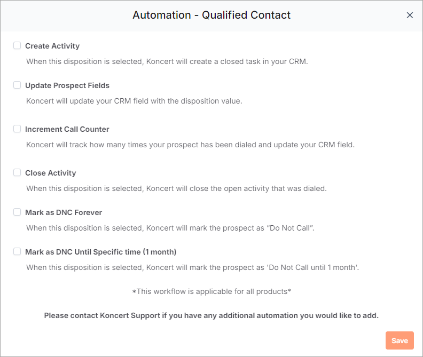Click the closed task in your CRM description

167,61
